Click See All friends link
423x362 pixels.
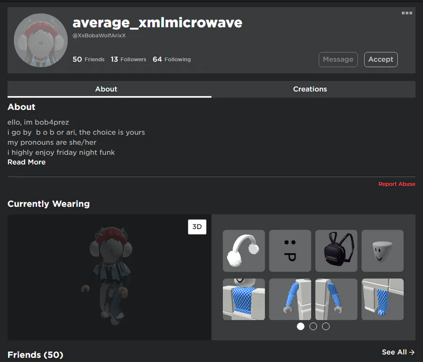tap(398, 352)
